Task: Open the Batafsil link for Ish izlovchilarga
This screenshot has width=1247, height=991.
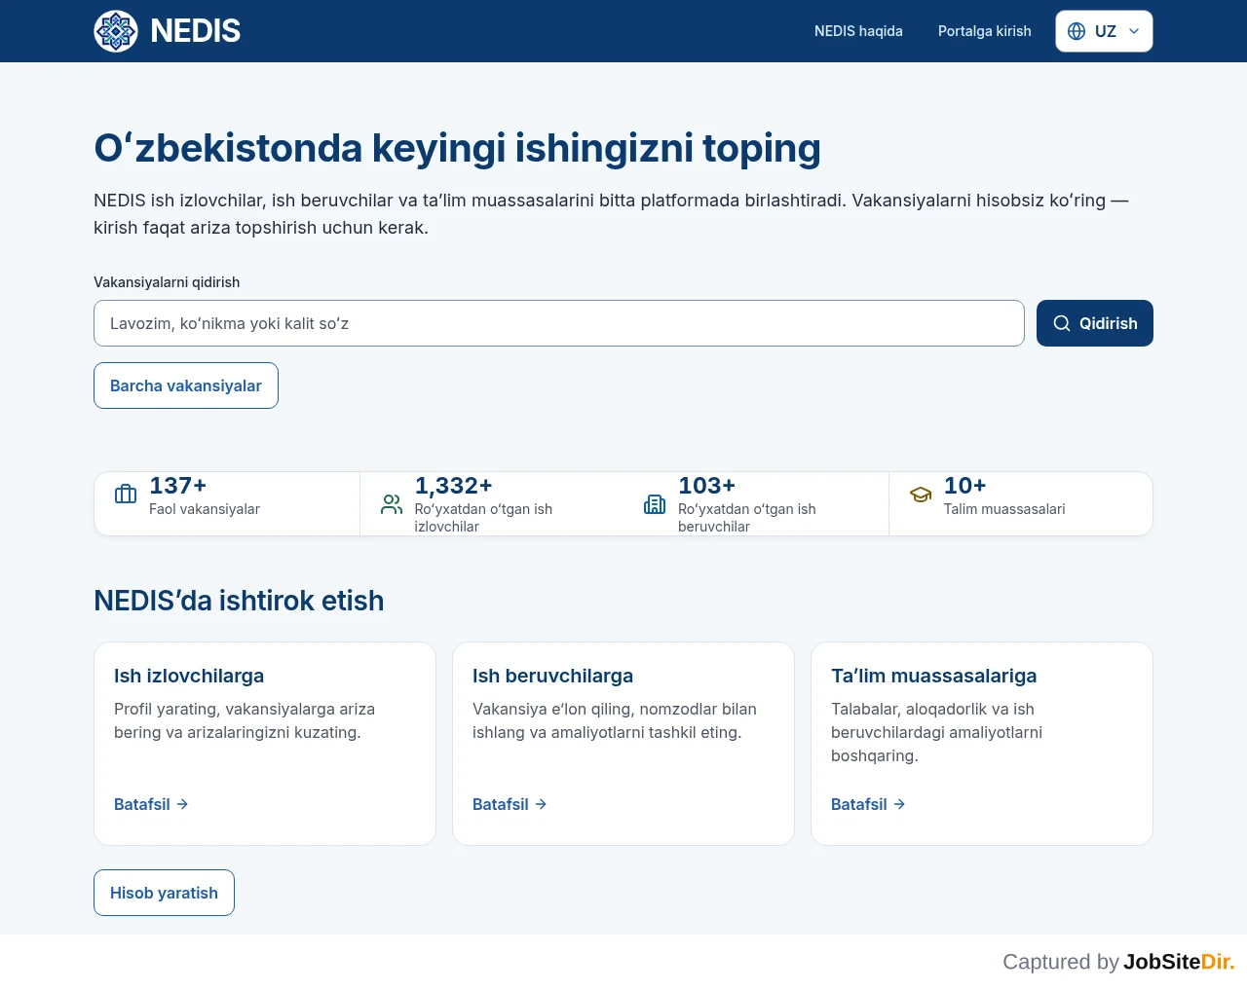Action: point(151,804)
